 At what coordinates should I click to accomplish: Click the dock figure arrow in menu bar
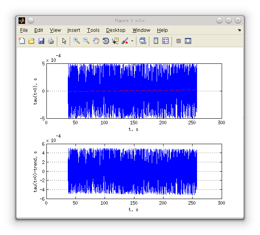tap(239, 30)
